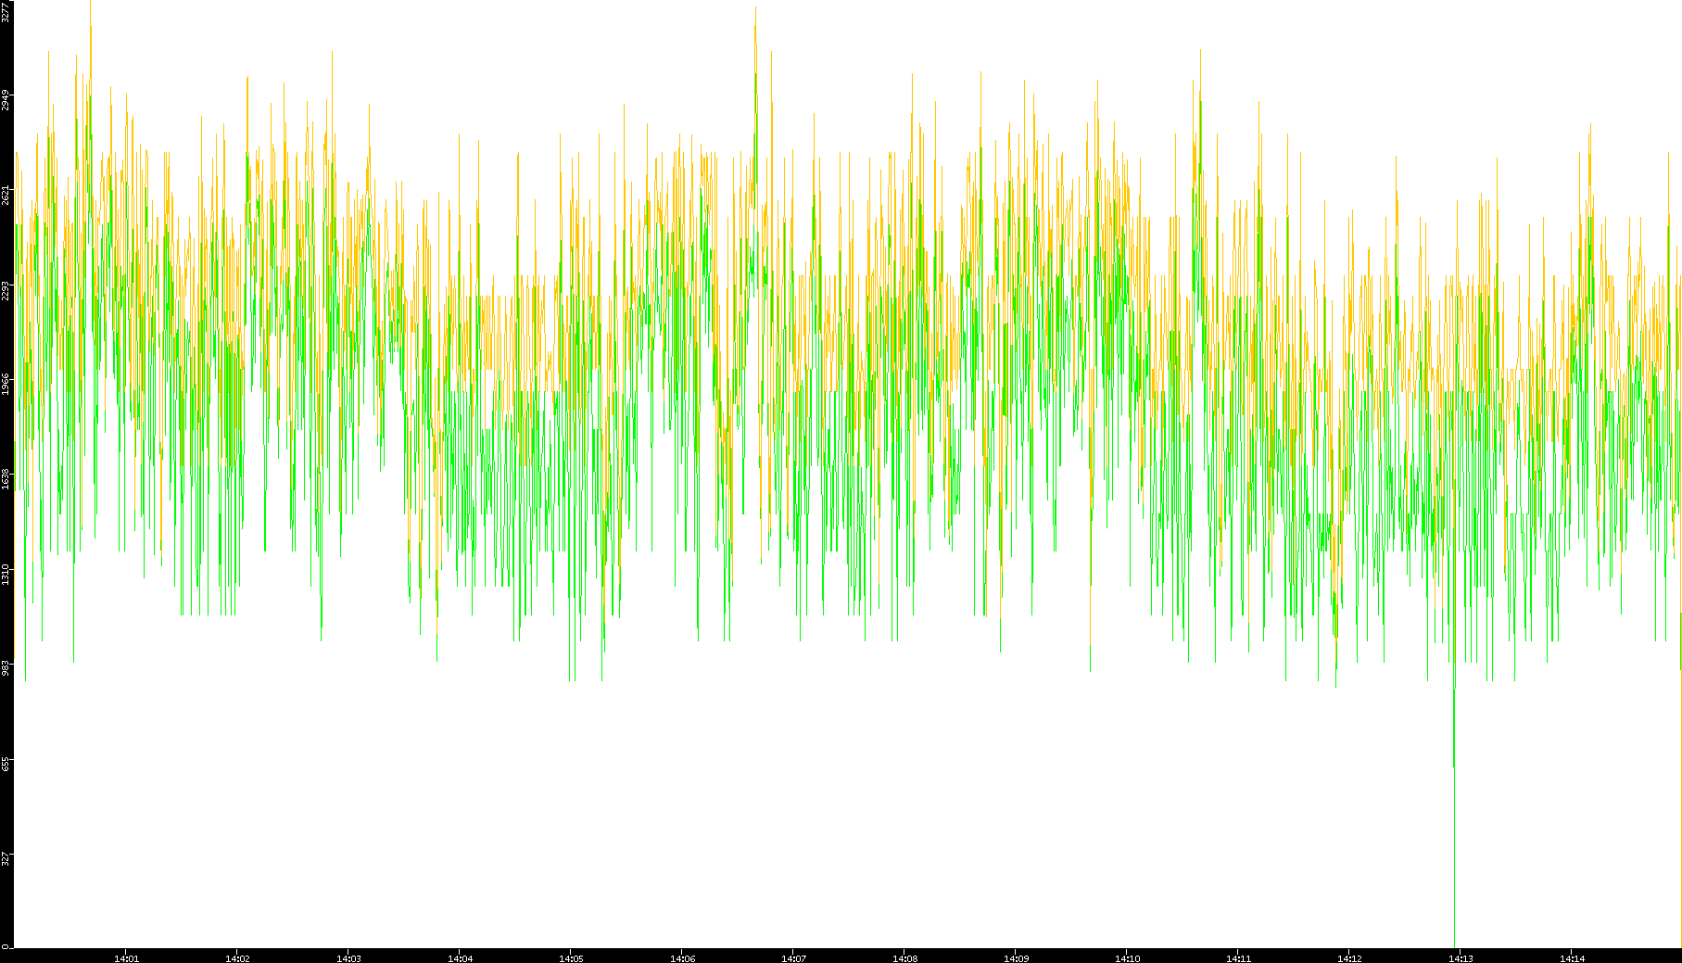Select the 14:12 time tick label
The image size is (1682, 963).
[x=1349, y=957]
